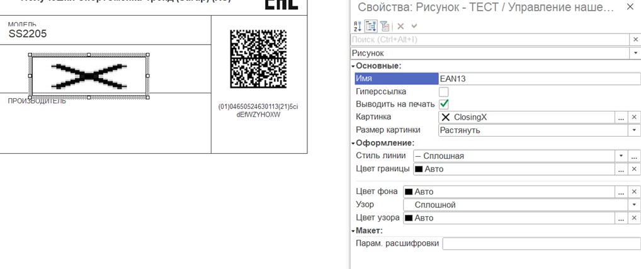Toggle the Гиперссылка checkbox
The width and height of the screenshot is (641, 269).
(443, 91)
